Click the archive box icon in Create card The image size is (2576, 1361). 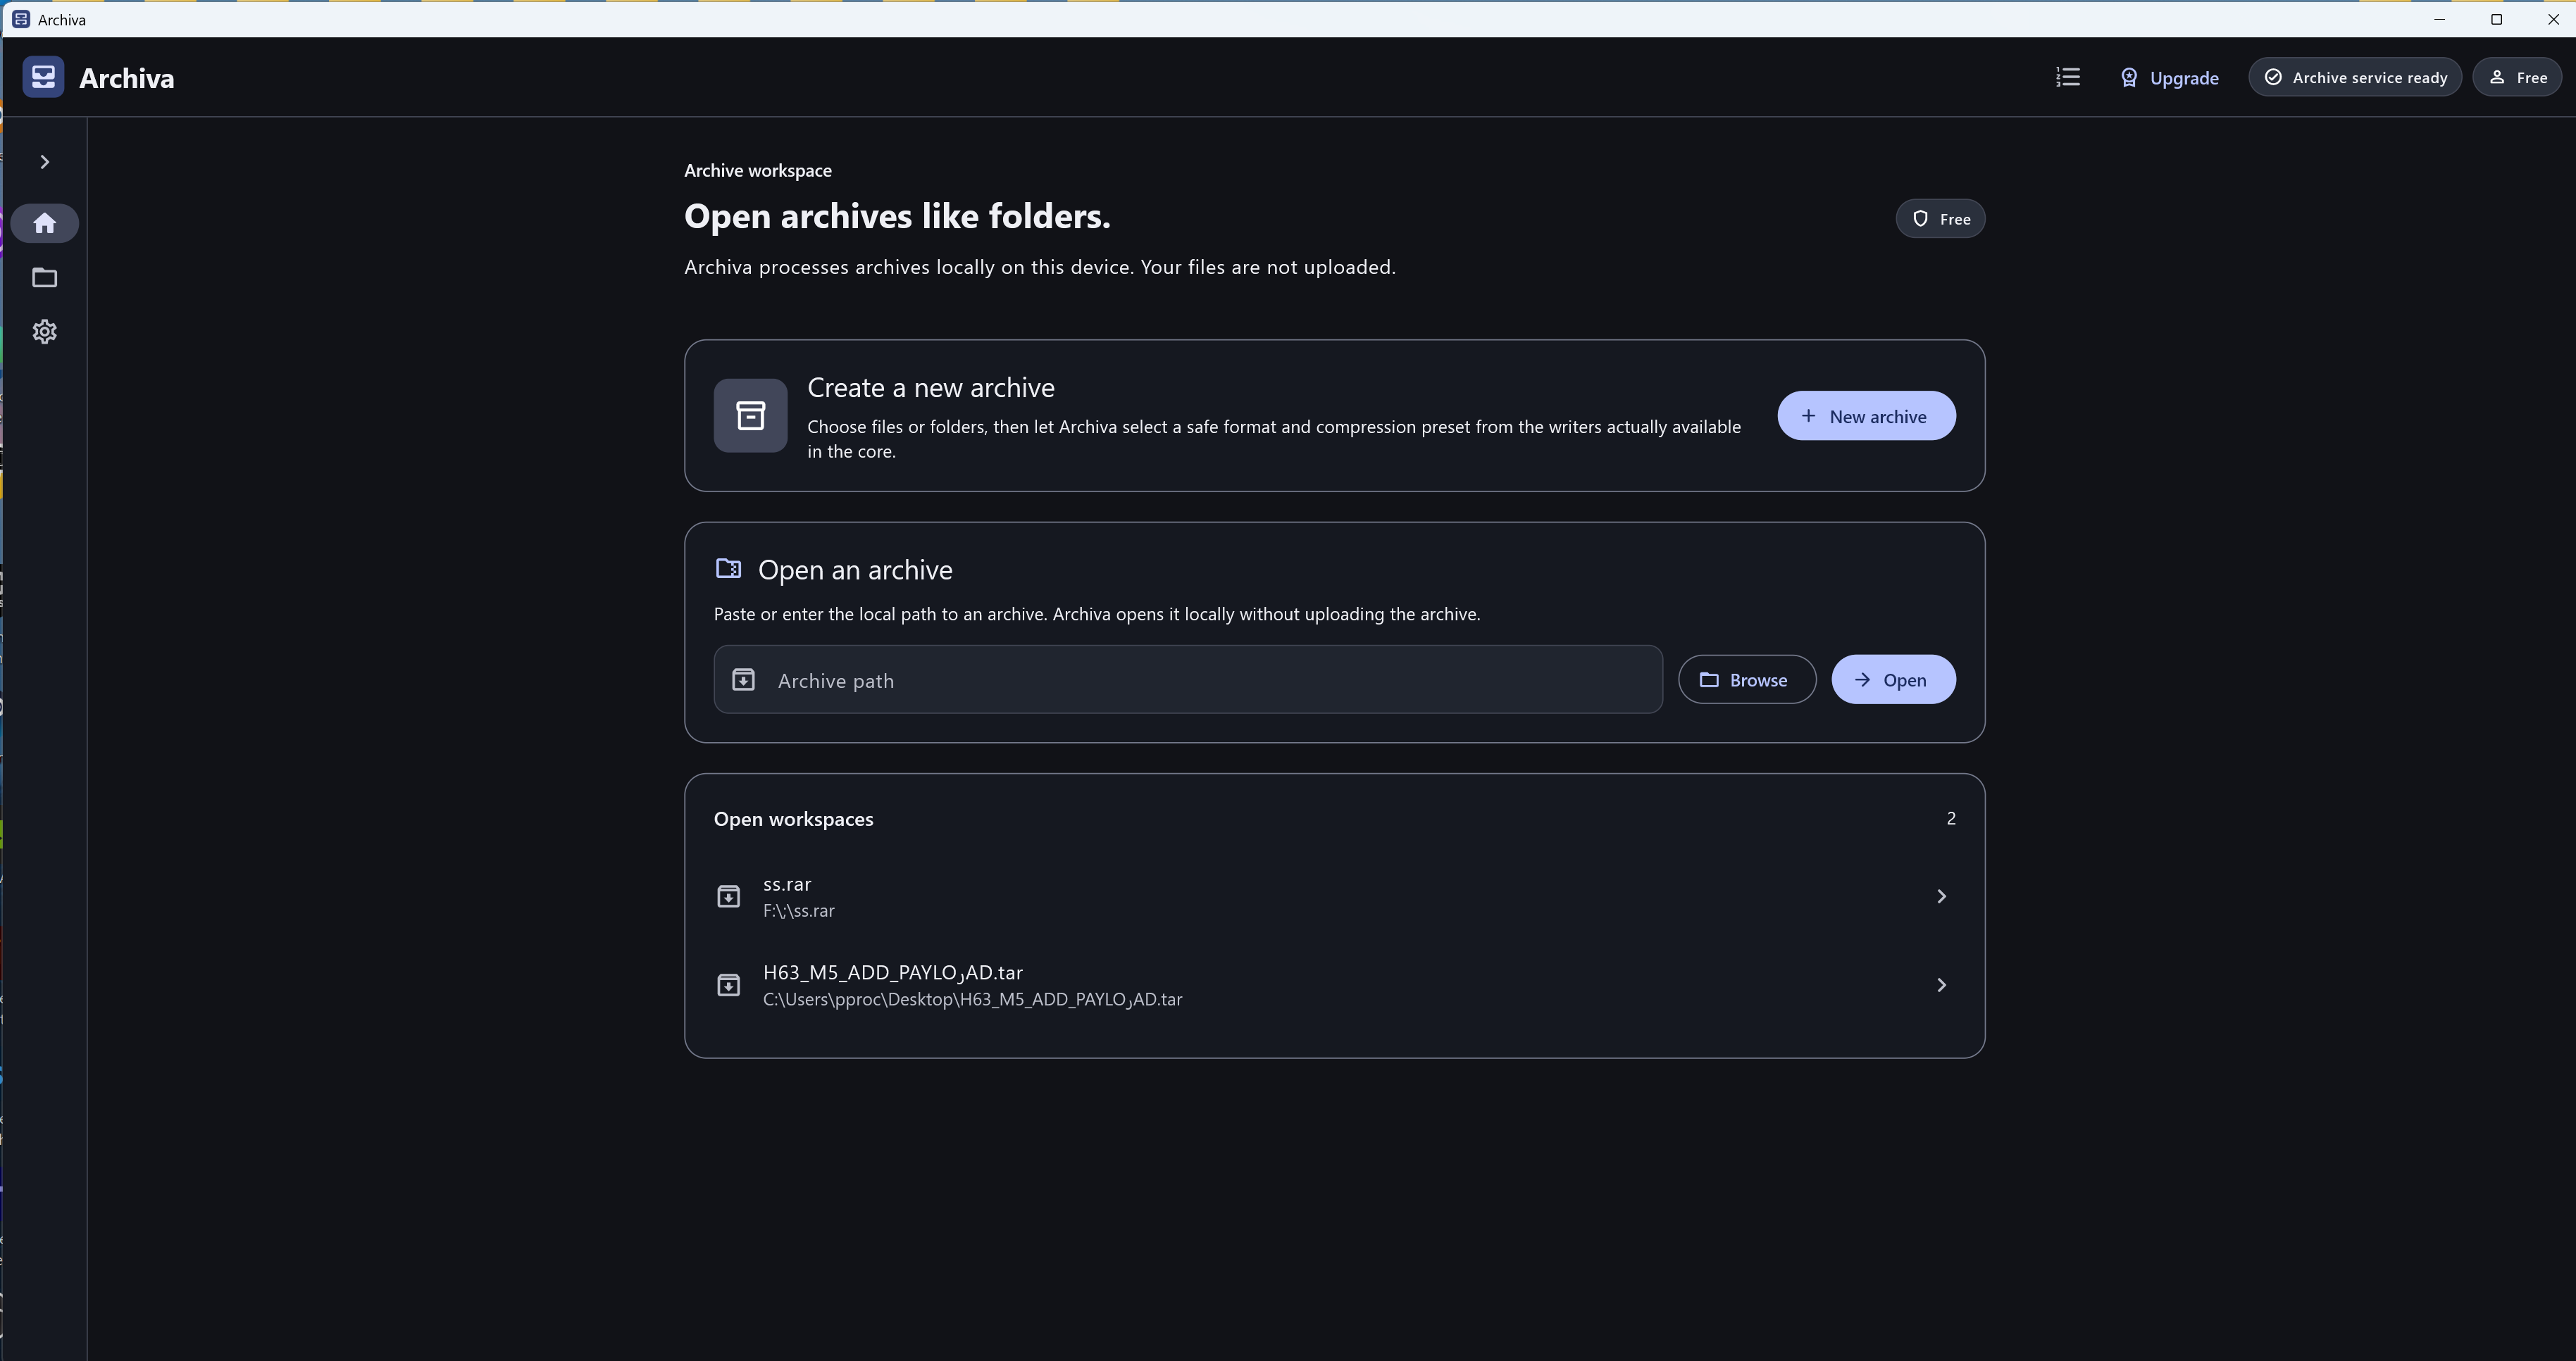[750, 415]
